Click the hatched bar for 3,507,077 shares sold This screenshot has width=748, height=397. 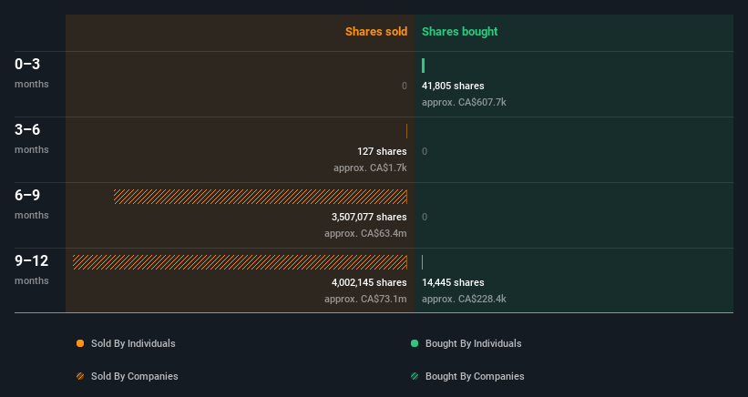[x=261, y=197]
